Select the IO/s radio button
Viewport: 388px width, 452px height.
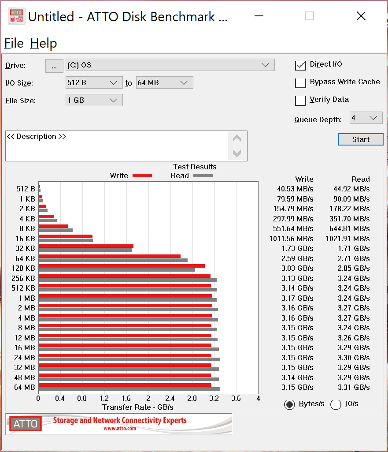(x=336, y=405)
